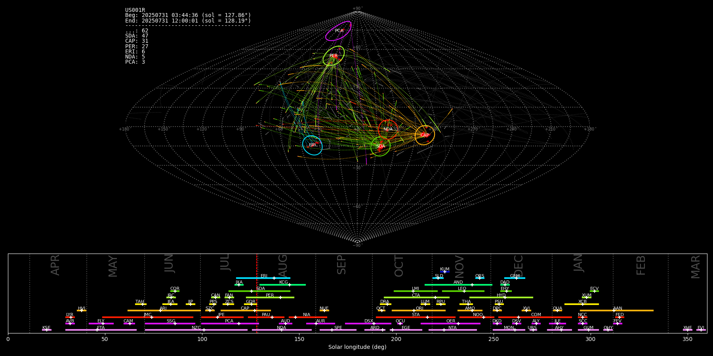Click the +90° label at top of map
Screen dimensions: 713x356
[x=357, y=9]
